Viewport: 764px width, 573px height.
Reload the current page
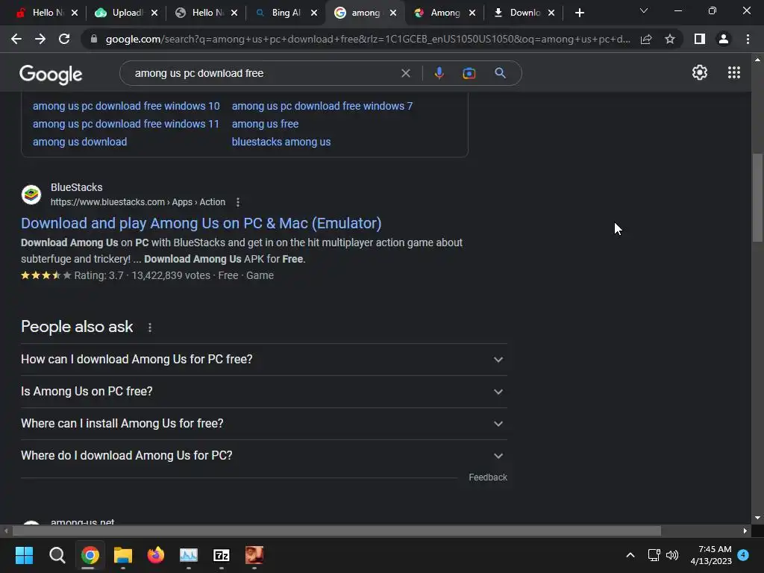pos(64,39)
